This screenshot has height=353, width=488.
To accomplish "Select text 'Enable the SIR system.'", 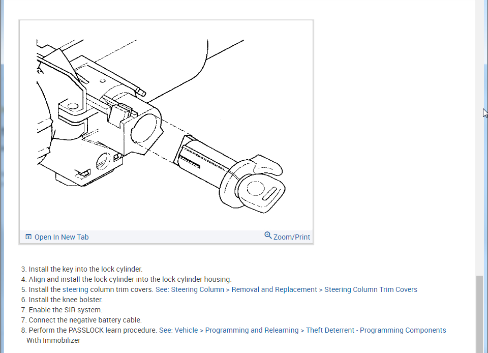I will (x=66, y=310).
